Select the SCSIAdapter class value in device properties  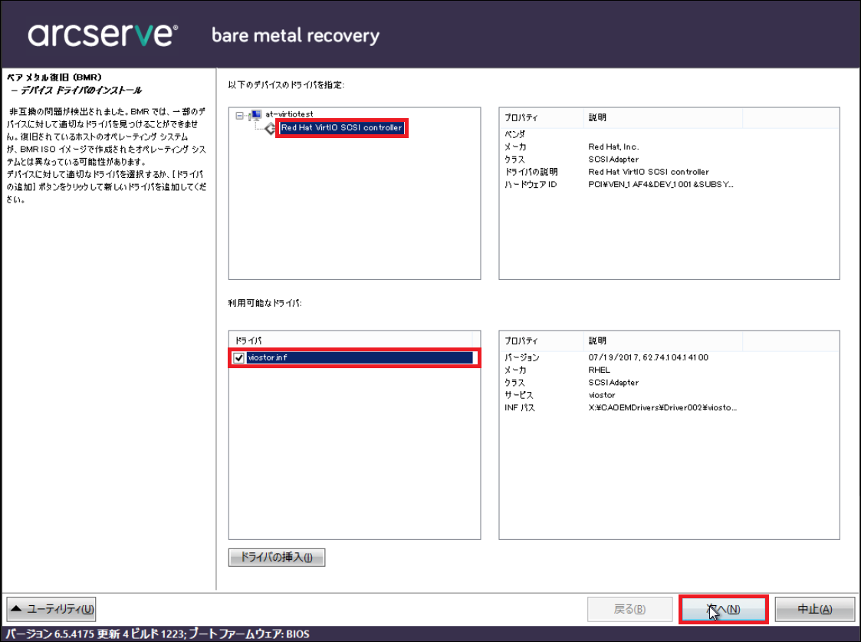tap(613, 160)
